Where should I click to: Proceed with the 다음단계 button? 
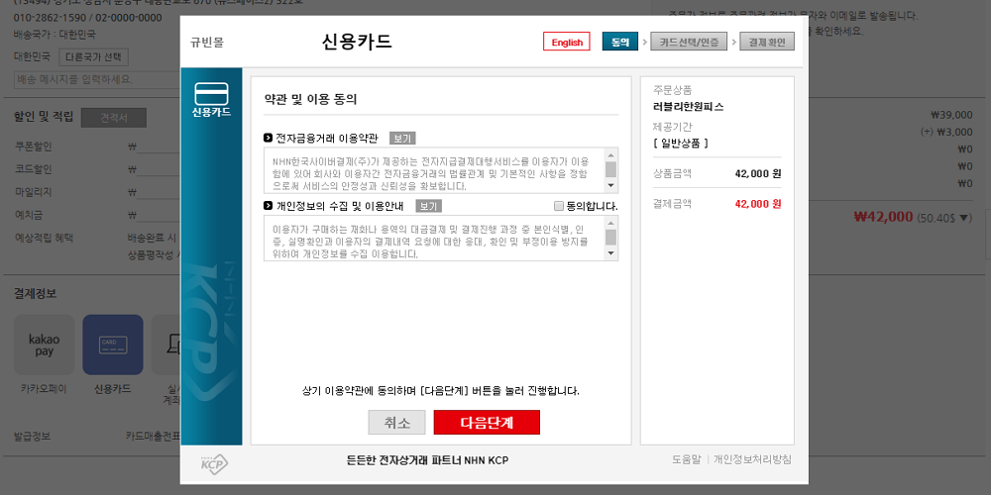(x=487, y=423)
